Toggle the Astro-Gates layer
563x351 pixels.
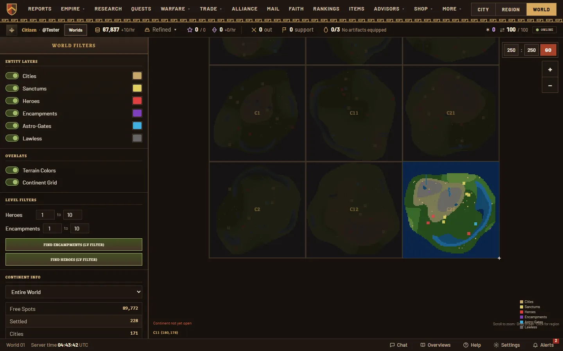point(12,126)
